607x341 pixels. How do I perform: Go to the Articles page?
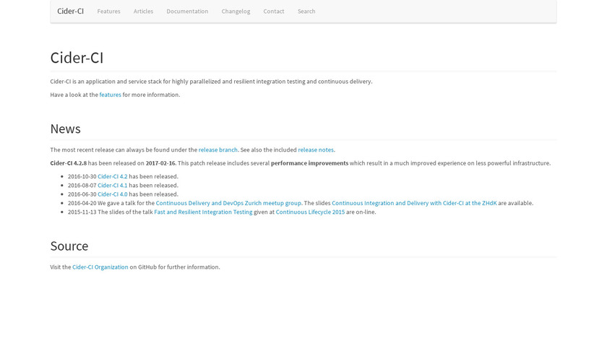click(x=143, y=12)
